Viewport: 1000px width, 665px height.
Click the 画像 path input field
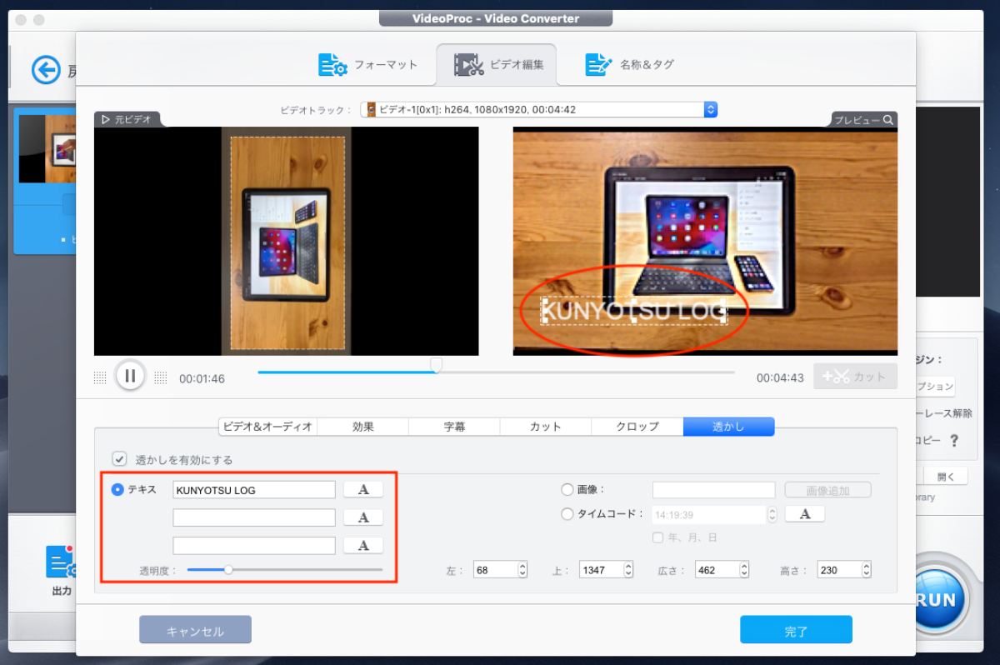coord(713,490)
